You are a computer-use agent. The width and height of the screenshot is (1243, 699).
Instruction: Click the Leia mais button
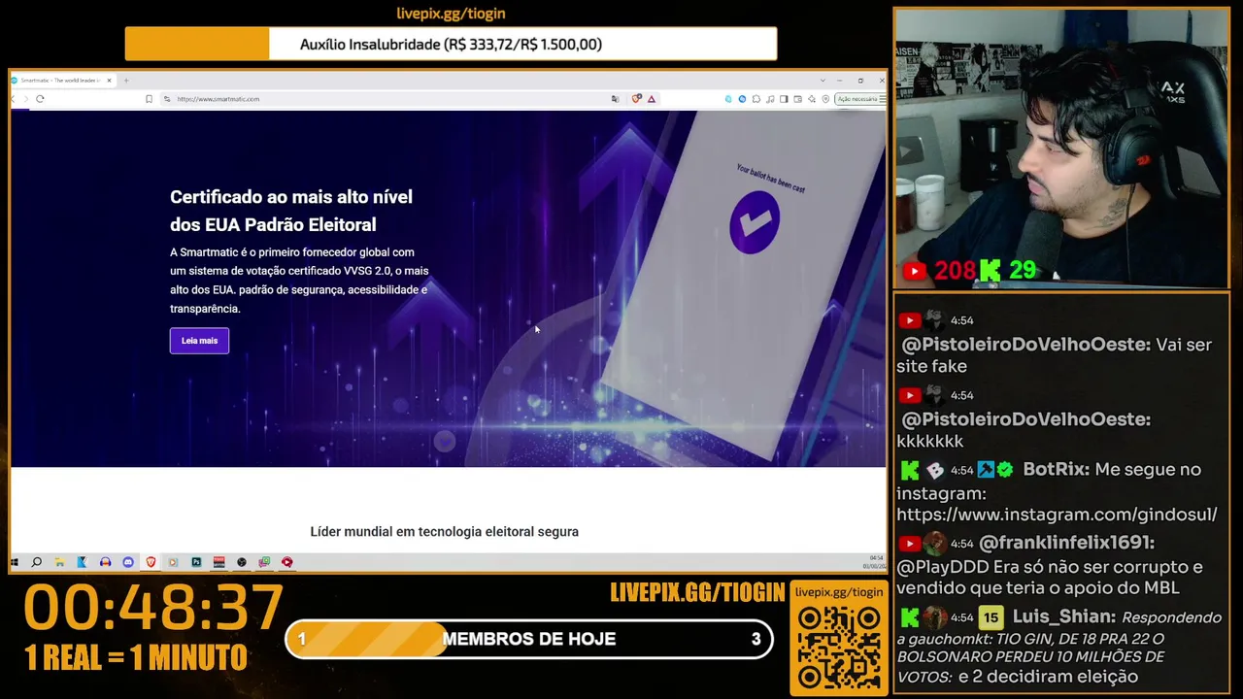pyautogui.click(x=199, y=341)
